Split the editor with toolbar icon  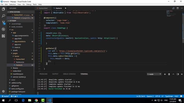coord(178,8)
